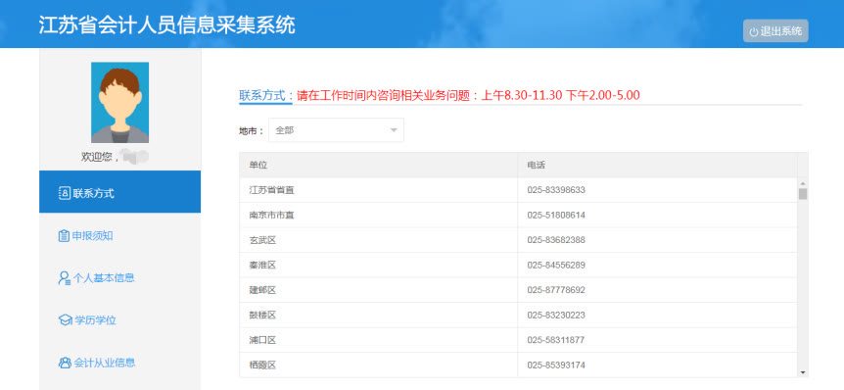Click phone number 025-51808614

click(556, 215)
